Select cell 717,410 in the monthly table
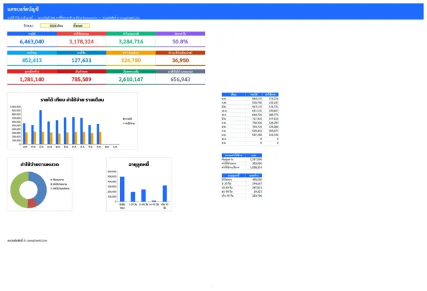 point(254,119)
